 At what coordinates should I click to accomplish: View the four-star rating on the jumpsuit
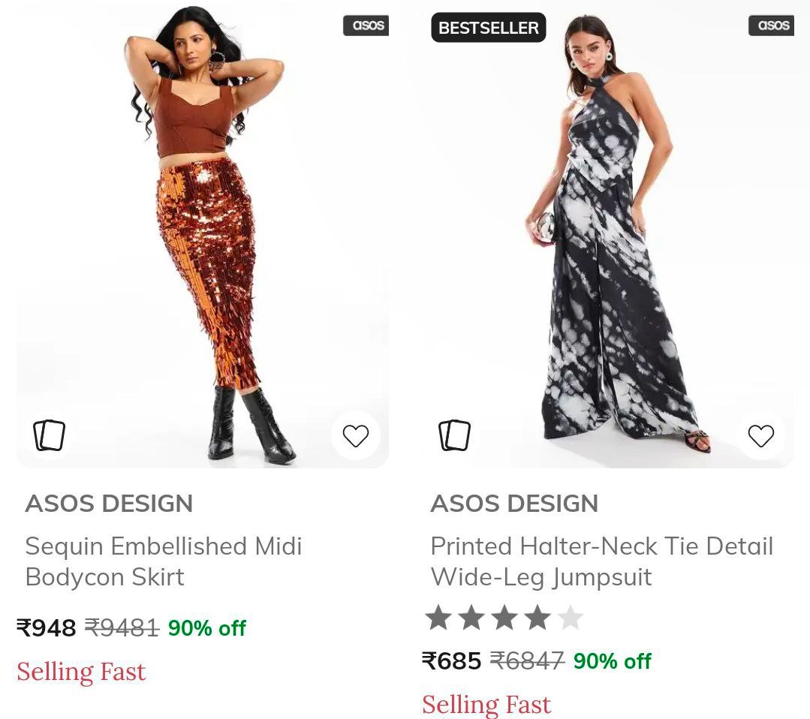pyautogui.click(x=504, y=618)
